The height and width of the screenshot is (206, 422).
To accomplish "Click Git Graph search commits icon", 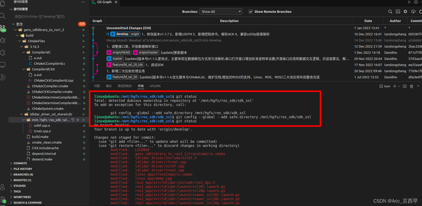I will [390, 12].
